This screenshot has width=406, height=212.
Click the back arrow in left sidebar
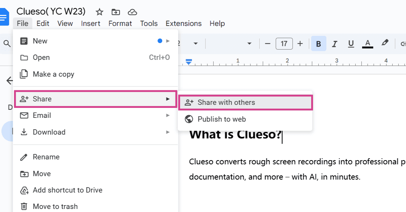10,80
